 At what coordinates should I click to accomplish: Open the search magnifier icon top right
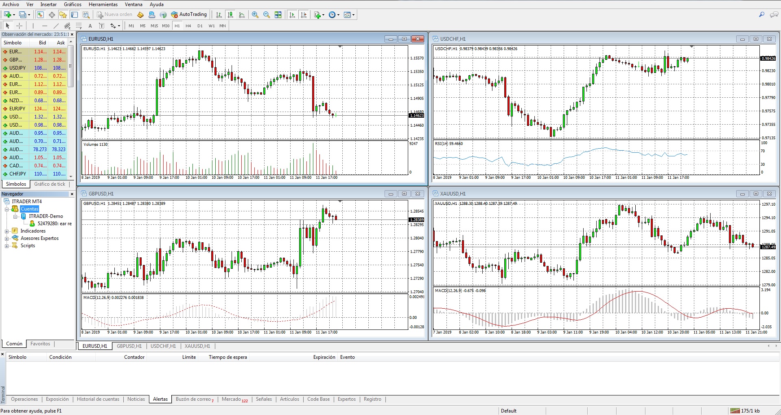[761, 15]
